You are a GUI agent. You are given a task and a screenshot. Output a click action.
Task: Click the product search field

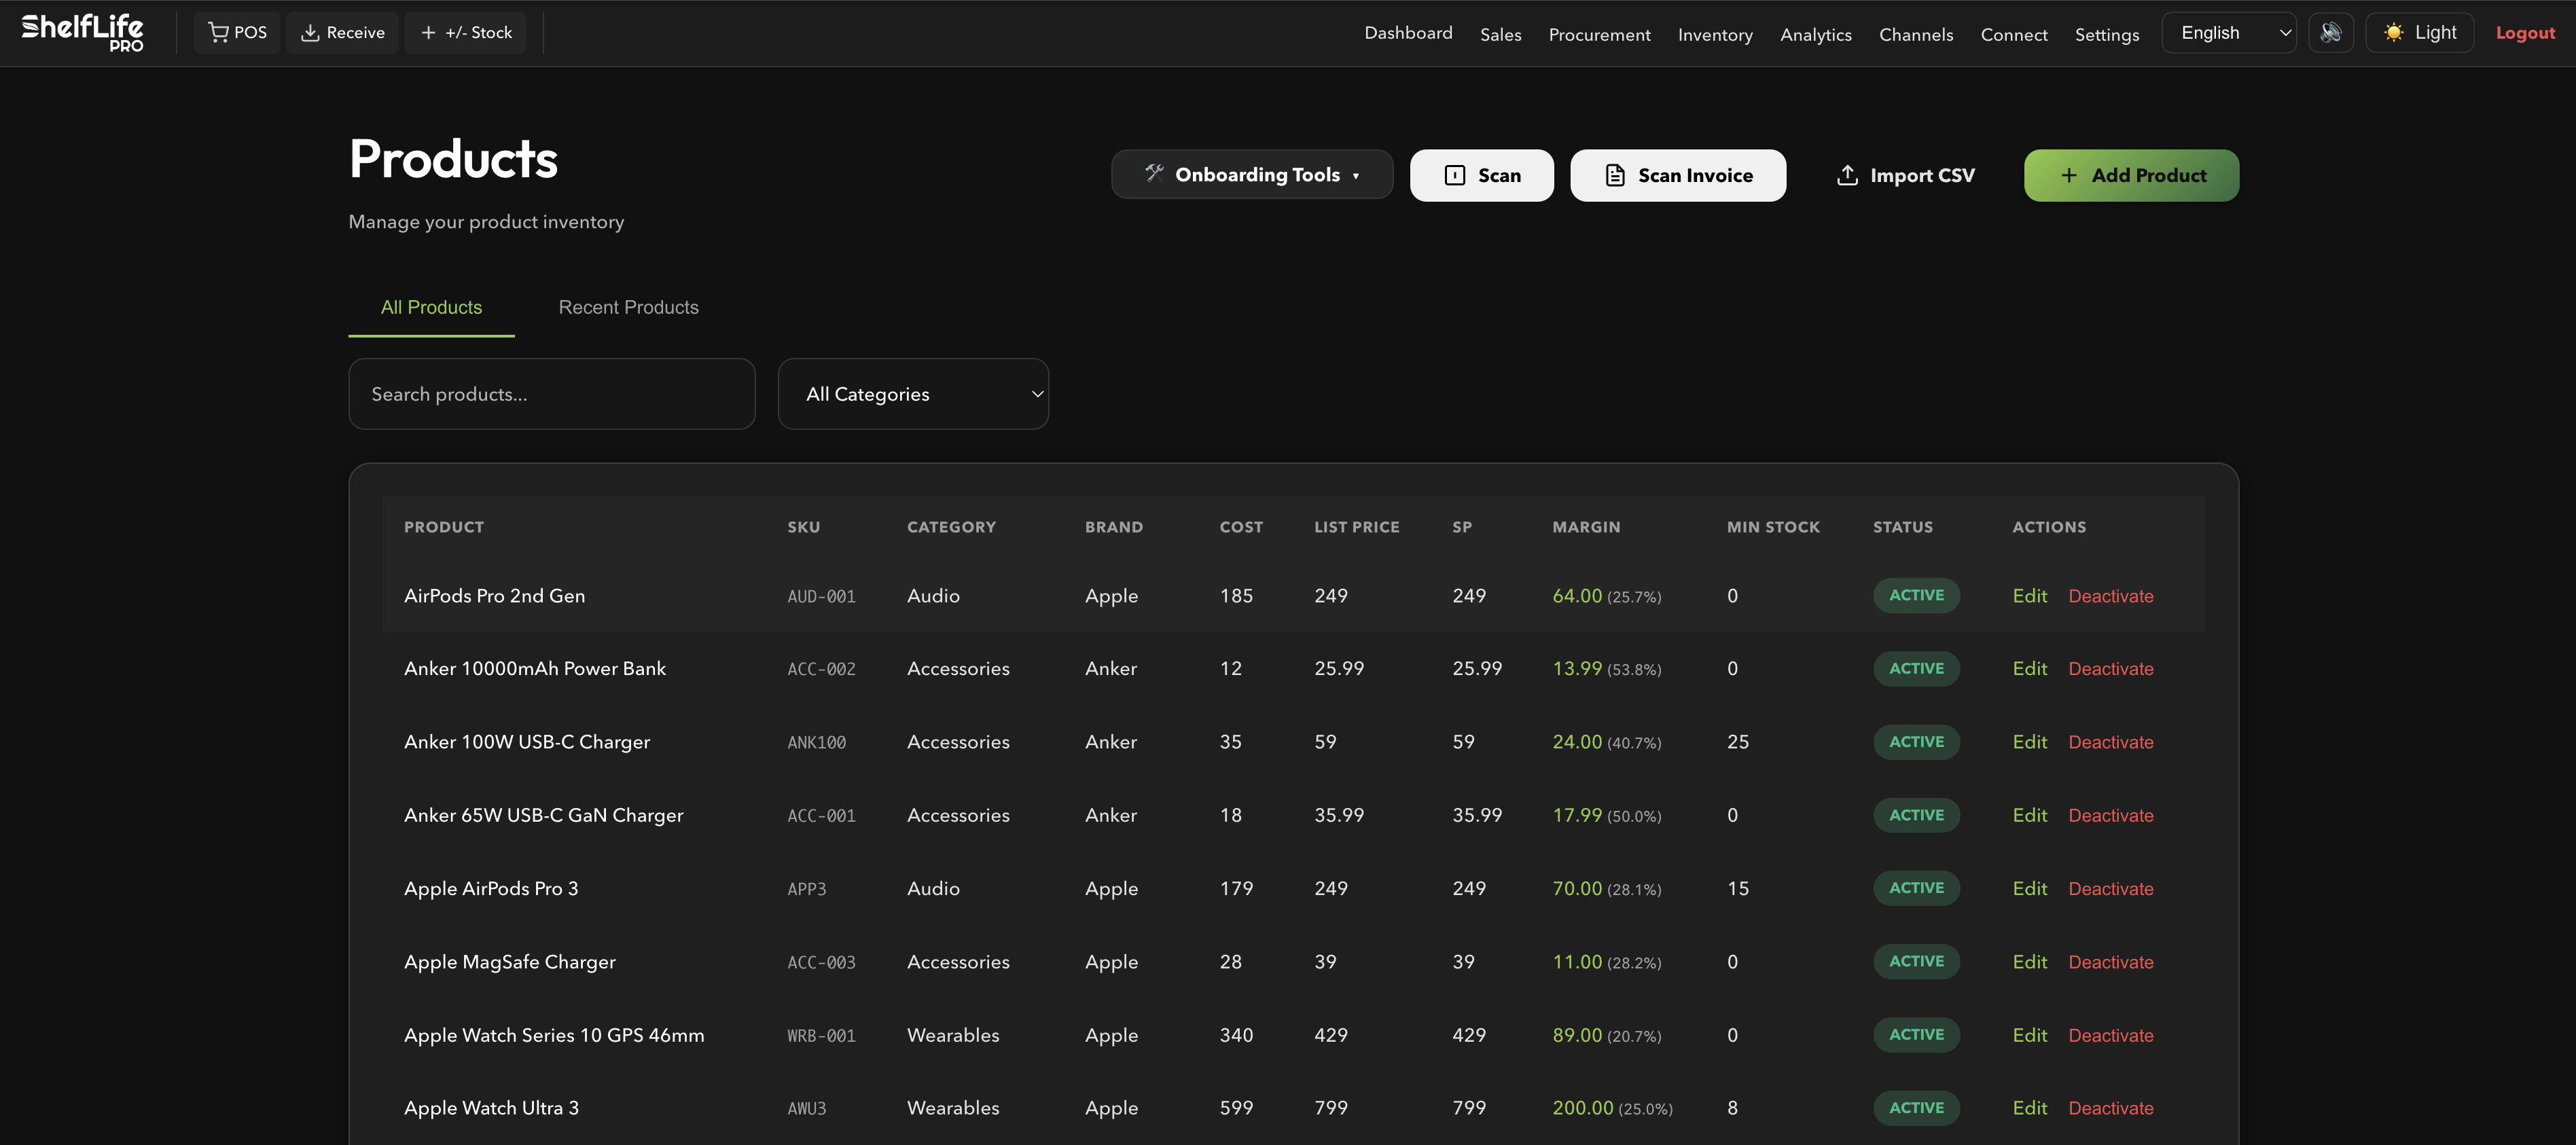tap(551, 393)
